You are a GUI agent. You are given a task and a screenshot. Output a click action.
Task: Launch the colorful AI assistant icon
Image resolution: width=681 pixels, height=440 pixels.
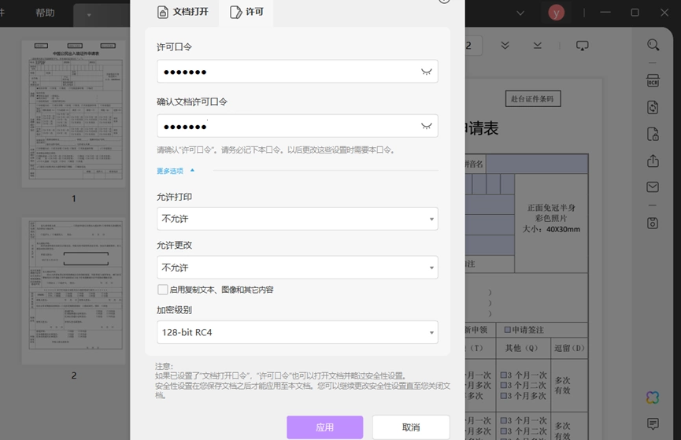tap(653, 397)
